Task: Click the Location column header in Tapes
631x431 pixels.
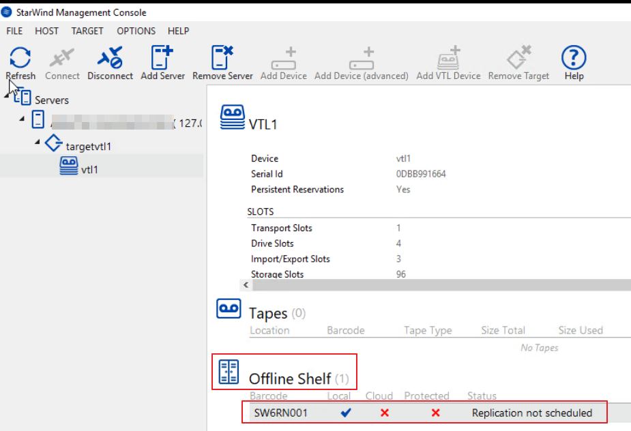Action: click(269, 330)
